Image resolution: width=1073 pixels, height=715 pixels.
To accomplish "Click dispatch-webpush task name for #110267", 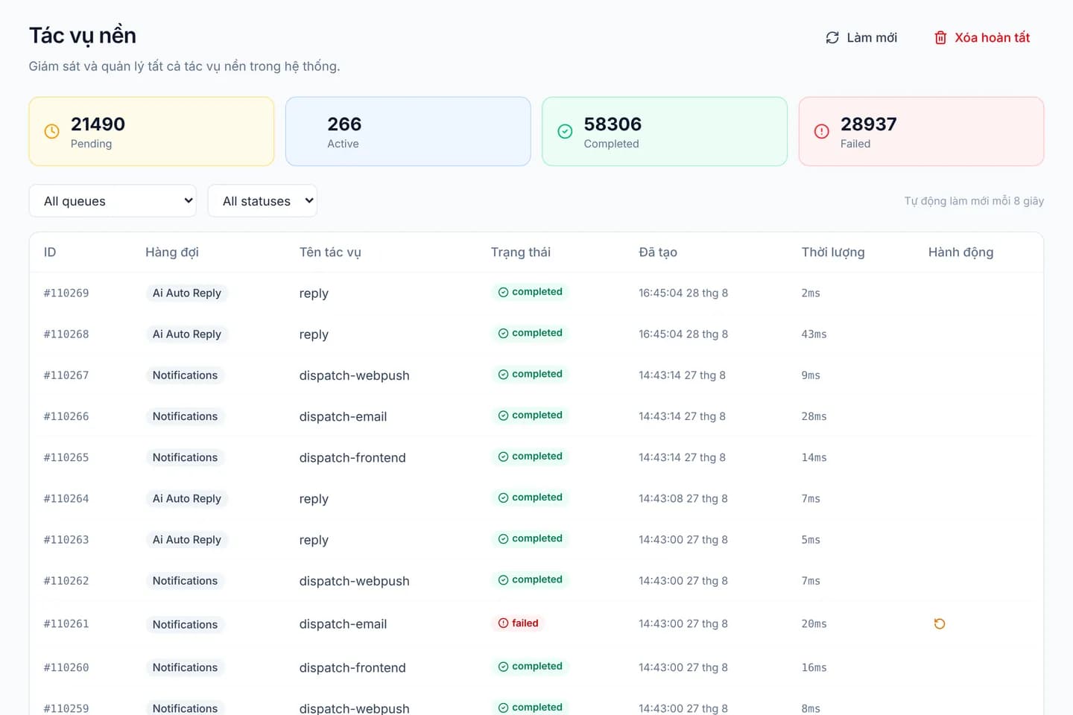I will coord(355,376).
